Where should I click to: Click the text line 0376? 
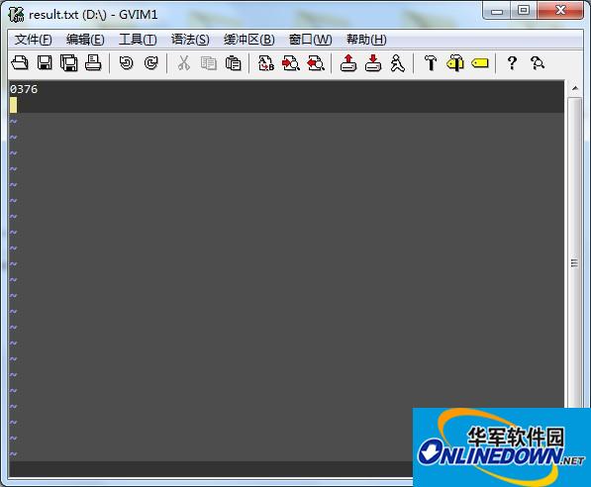[x=24, y=89]
